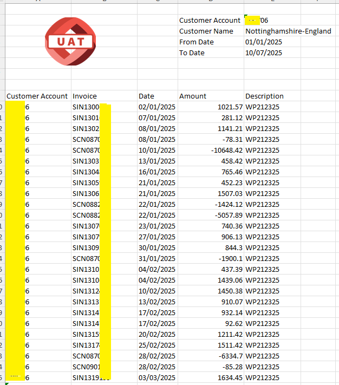Select the Invoice column header cell
The width and height of the screenshot is (339, 385).
coord(84,96)
